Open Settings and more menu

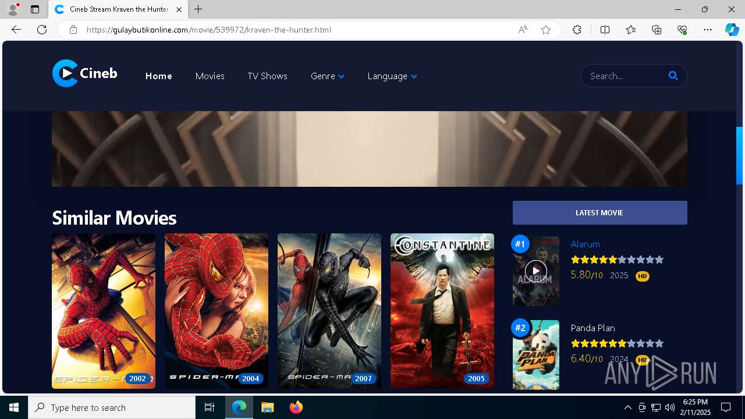point(708,30)
